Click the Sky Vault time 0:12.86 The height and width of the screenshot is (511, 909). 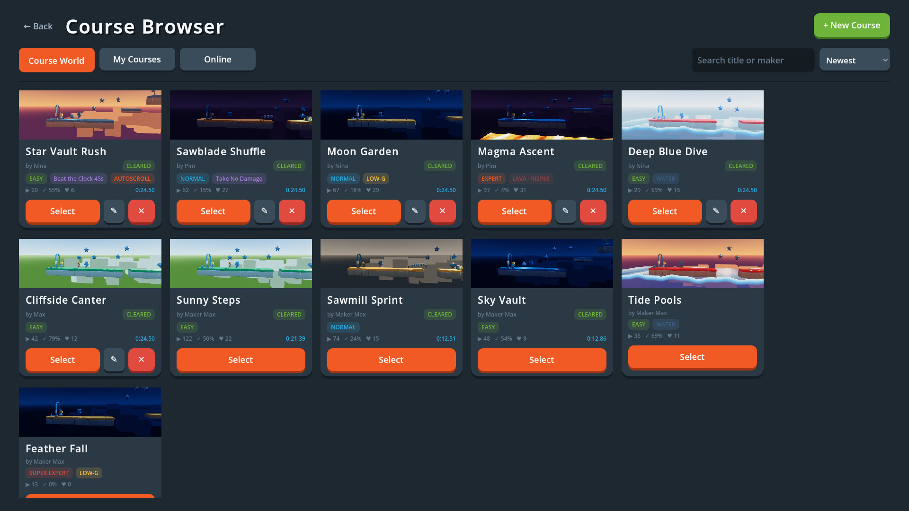point(597,338)
